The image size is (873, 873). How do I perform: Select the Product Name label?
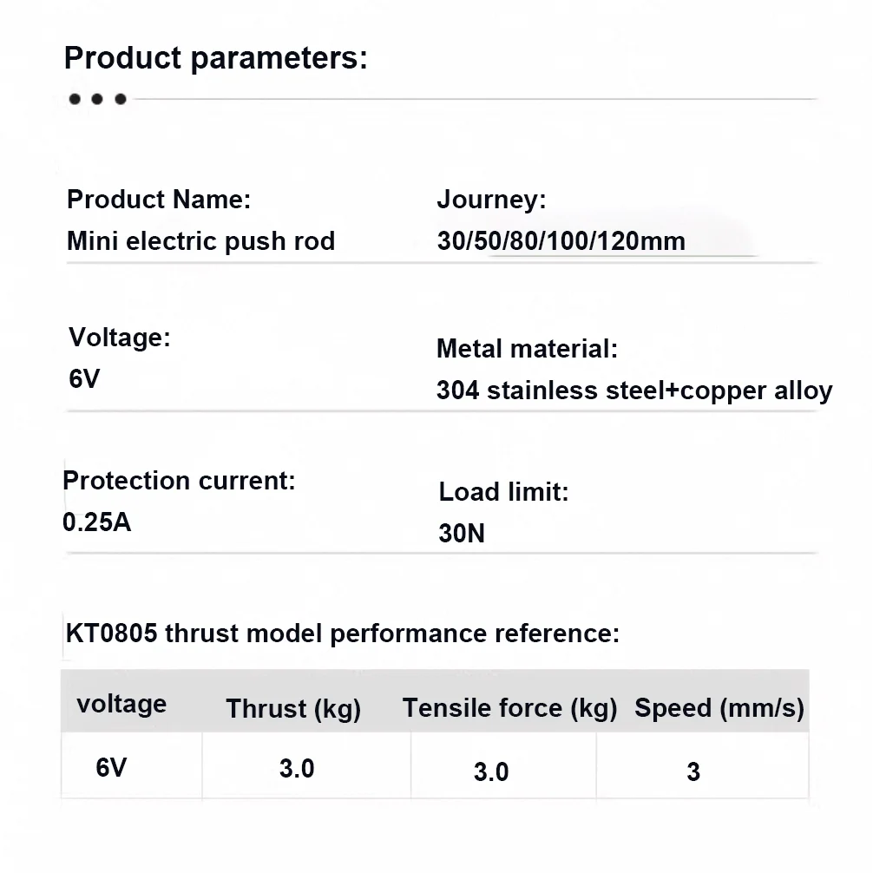[x=159, y=200]
